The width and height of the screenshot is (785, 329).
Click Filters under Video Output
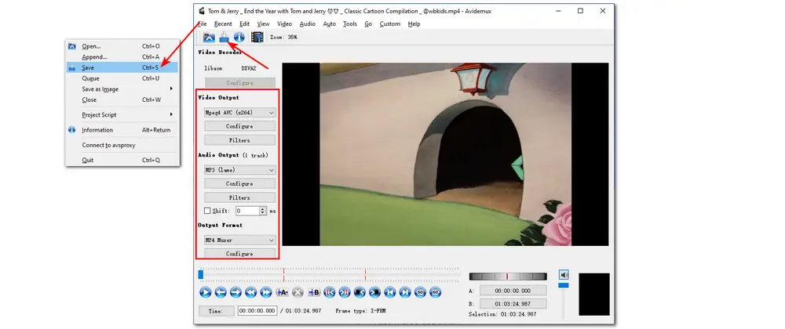[x=239, y=140]
